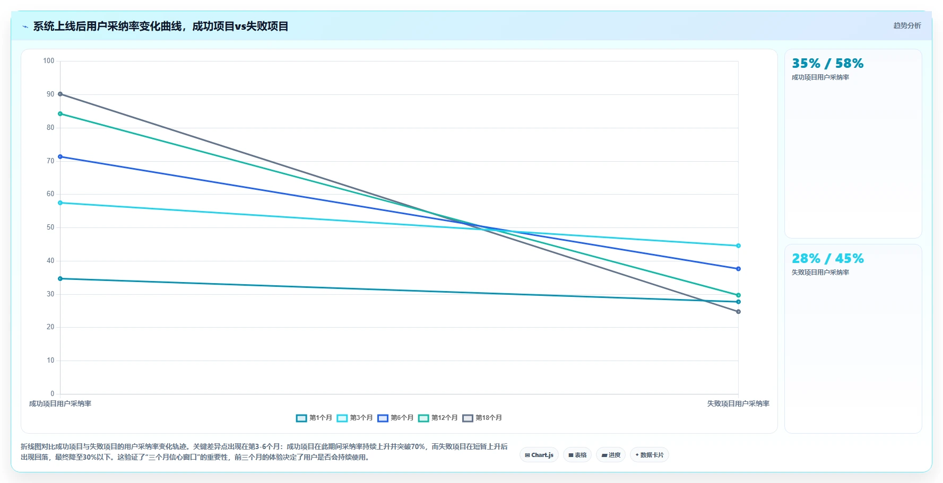This screenshot has width=943, height=483.
Task: Click the 第18个月 gray legend color box
Action: click(468, 418)
